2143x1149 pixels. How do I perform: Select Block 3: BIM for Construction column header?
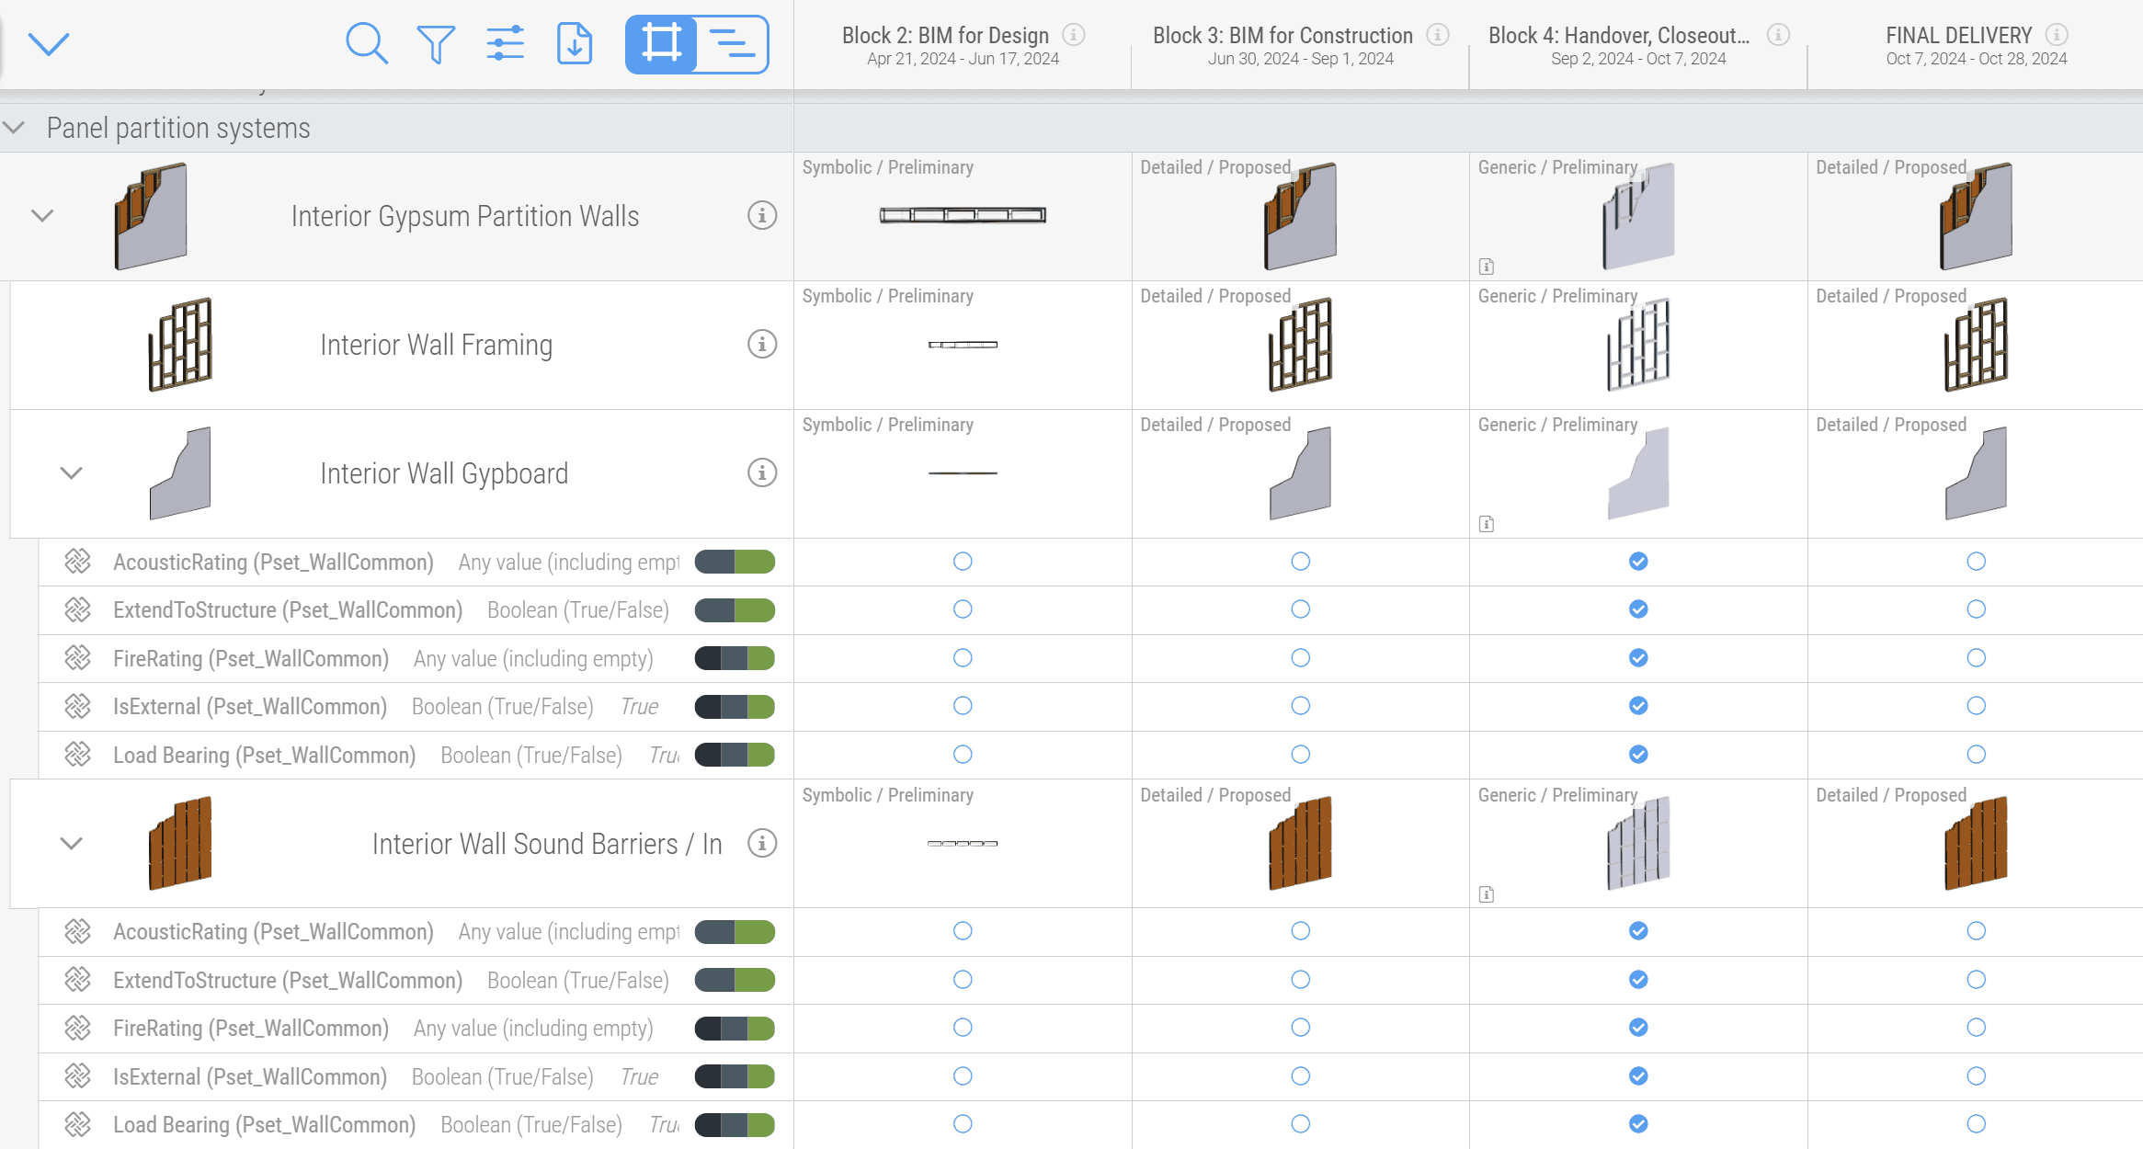click(1282, 36)
